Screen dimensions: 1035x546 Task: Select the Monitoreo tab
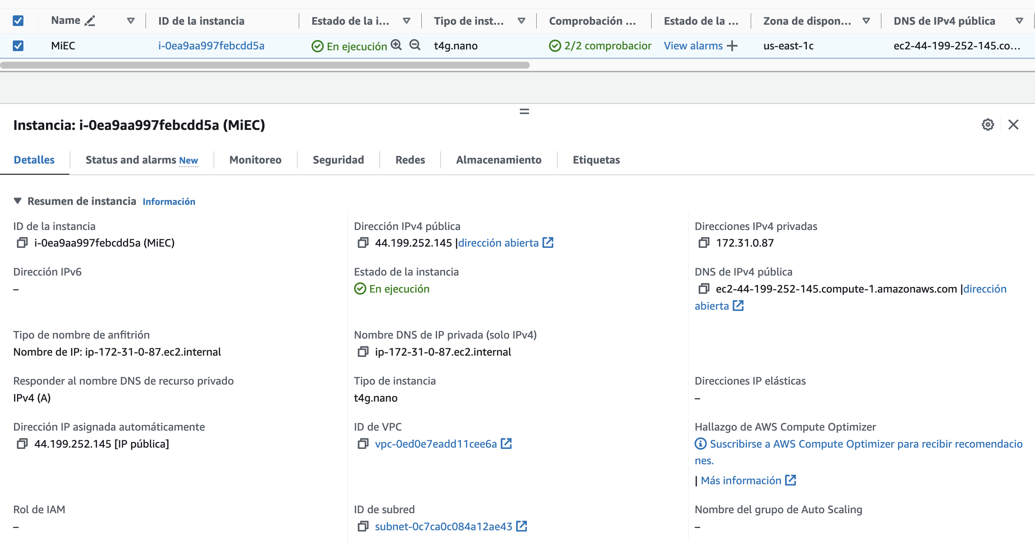tap(255, 160)
